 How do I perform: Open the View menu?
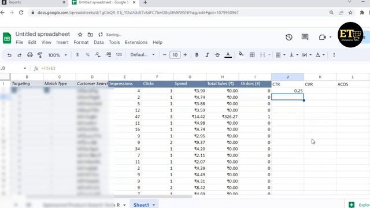tap(46, 42)
